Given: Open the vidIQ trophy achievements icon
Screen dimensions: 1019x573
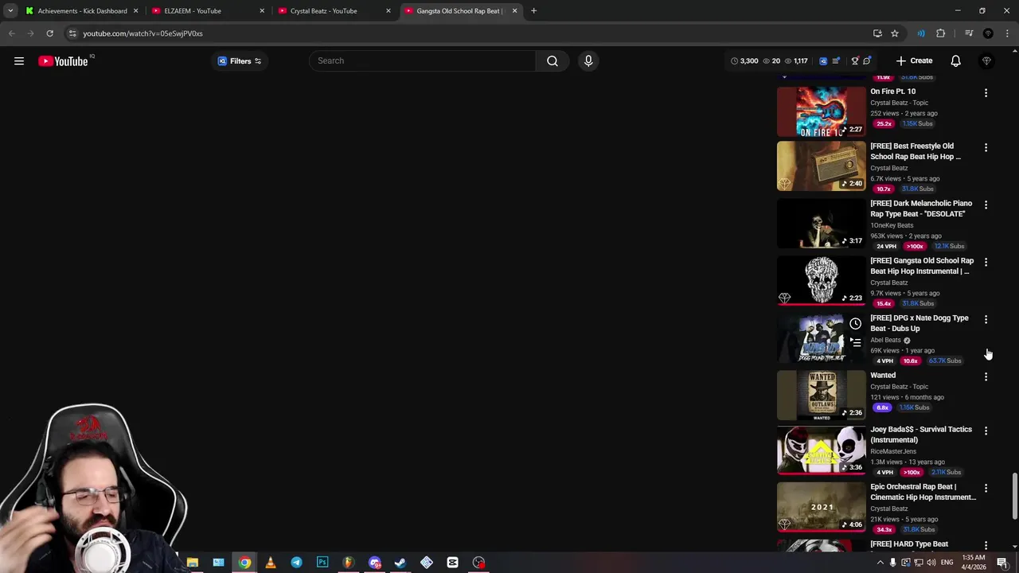Looking at the screenshot, I should tap(855, 61).
